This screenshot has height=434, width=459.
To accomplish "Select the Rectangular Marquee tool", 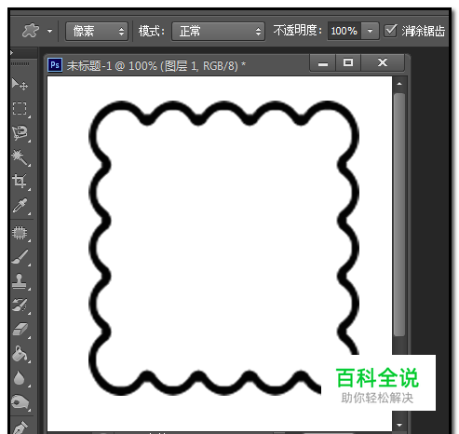I will [20, 108].
